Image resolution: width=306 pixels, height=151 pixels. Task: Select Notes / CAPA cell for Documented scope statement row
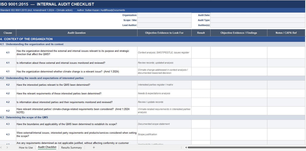tap(286, 124)
